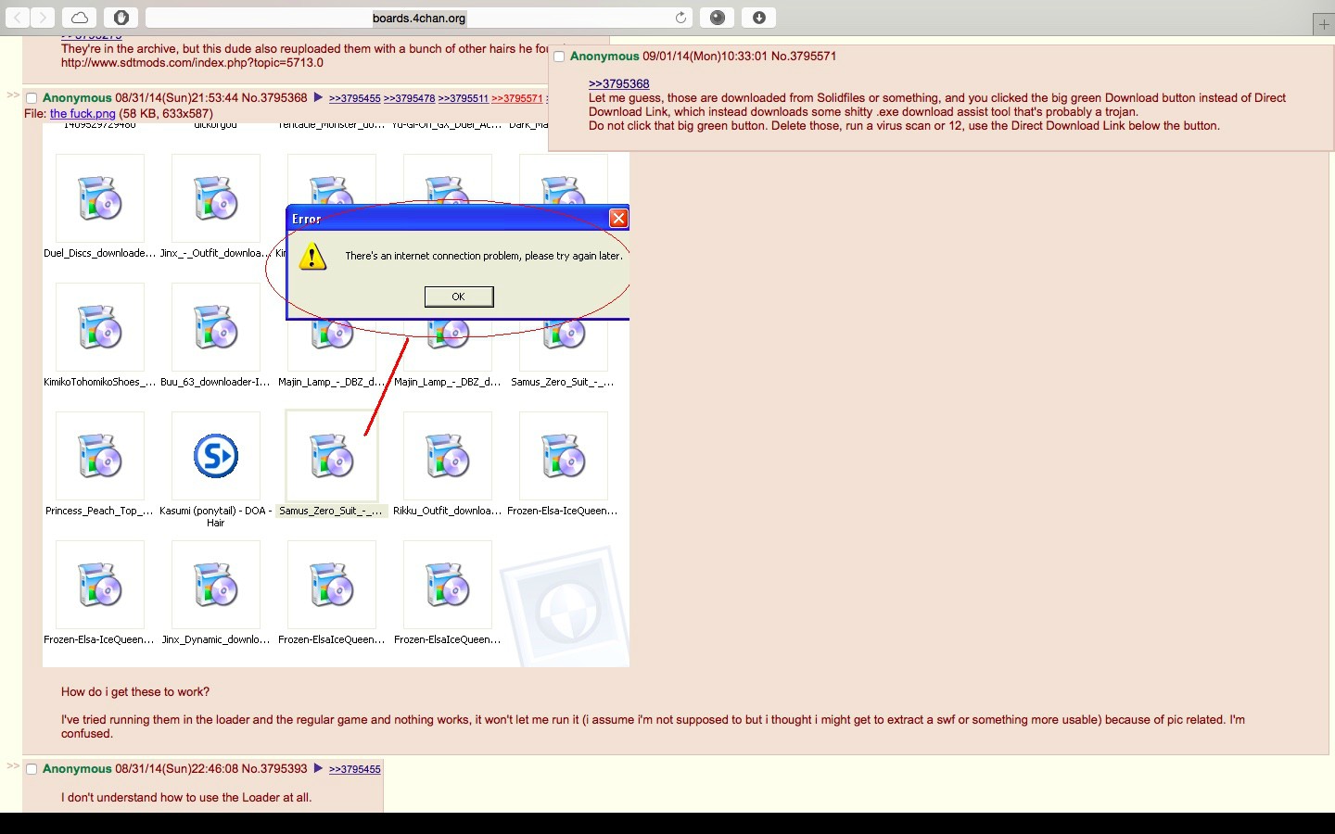Follow the >>3795478 reply backlink

pos(409,98)
